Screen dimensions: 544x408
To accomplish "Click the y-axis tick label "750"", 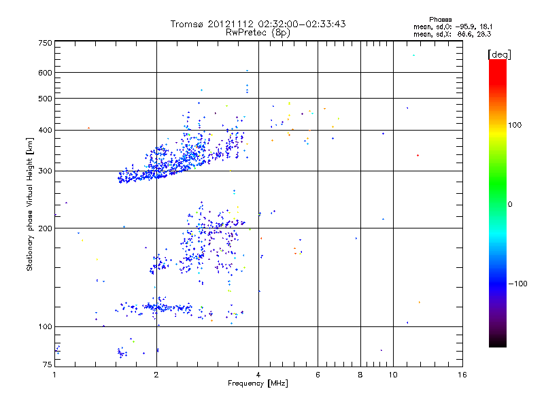I will (45, 43).
